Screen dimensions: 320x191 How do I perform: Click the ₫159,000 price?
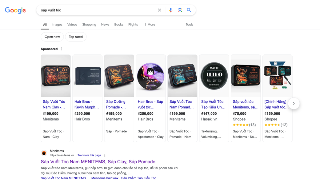[x=272, y=114]
